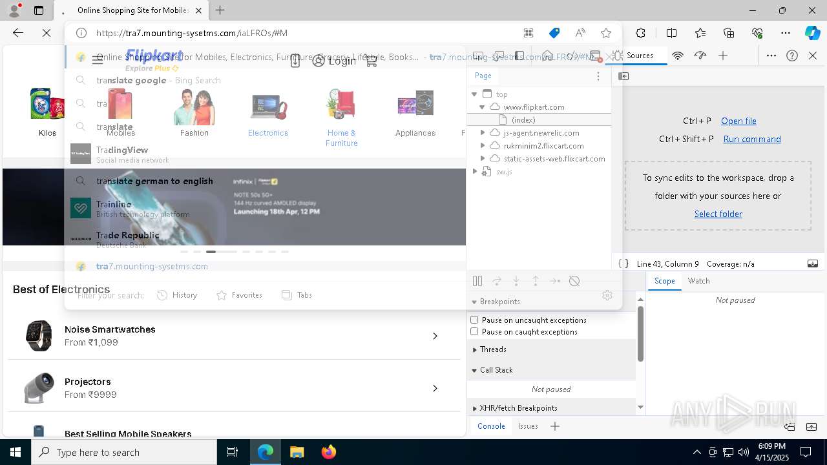Image resolution: width=827 pixels, height=465 pixels.
Task: Click debugger pane vertical scrollbar
Action: [640, 334]
